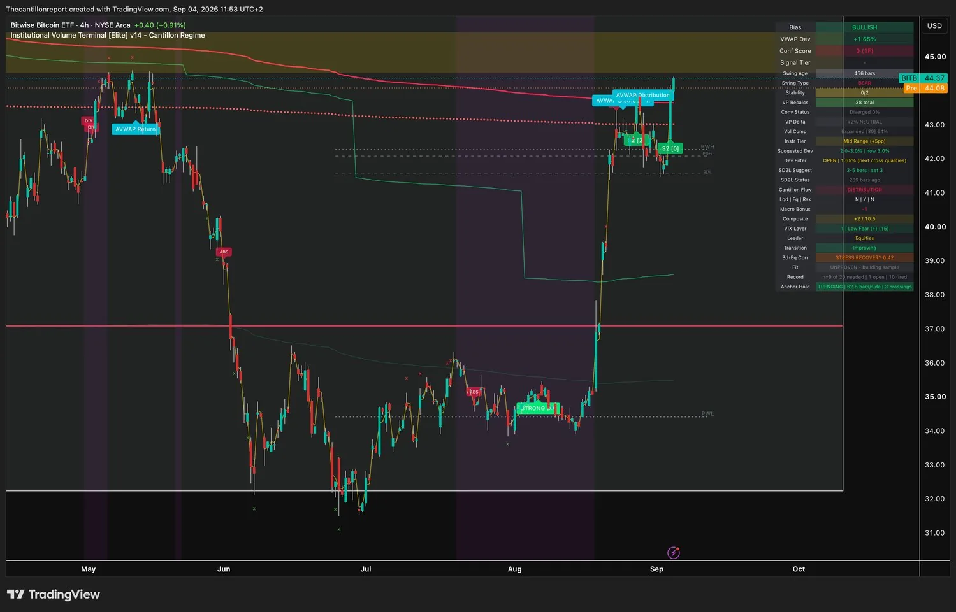
Task: Click the Improving Transition value
Action: click(864, 248)
